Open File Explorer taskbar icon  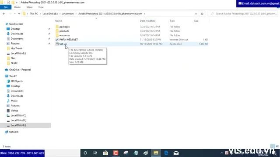click(156, 153)
